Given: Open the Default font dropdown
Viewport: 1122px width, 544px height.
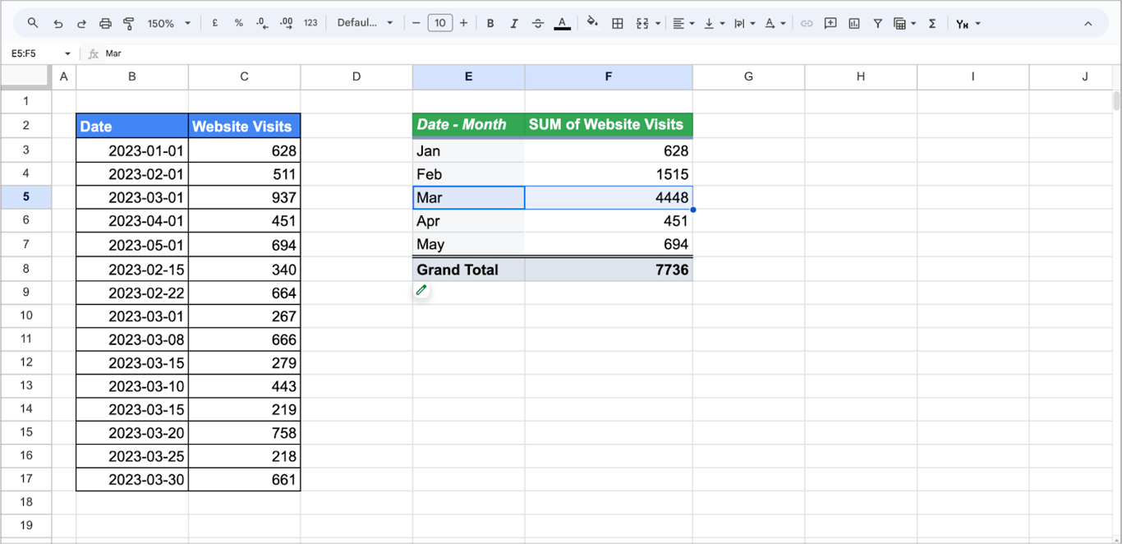Looking at the screenshot, I should pyautogui.click(x=365, y=23).
